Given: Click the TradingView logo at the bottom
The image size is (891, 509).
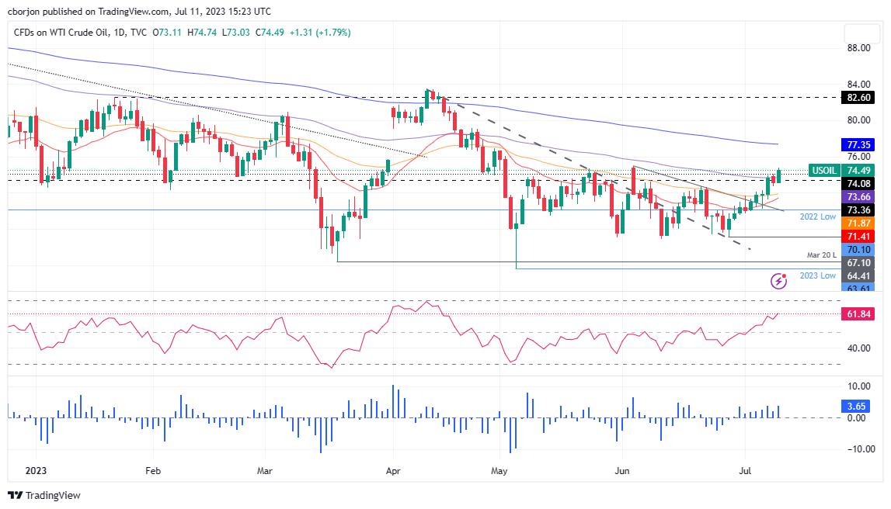Looking at the screenshot, I should coord(44,495).
